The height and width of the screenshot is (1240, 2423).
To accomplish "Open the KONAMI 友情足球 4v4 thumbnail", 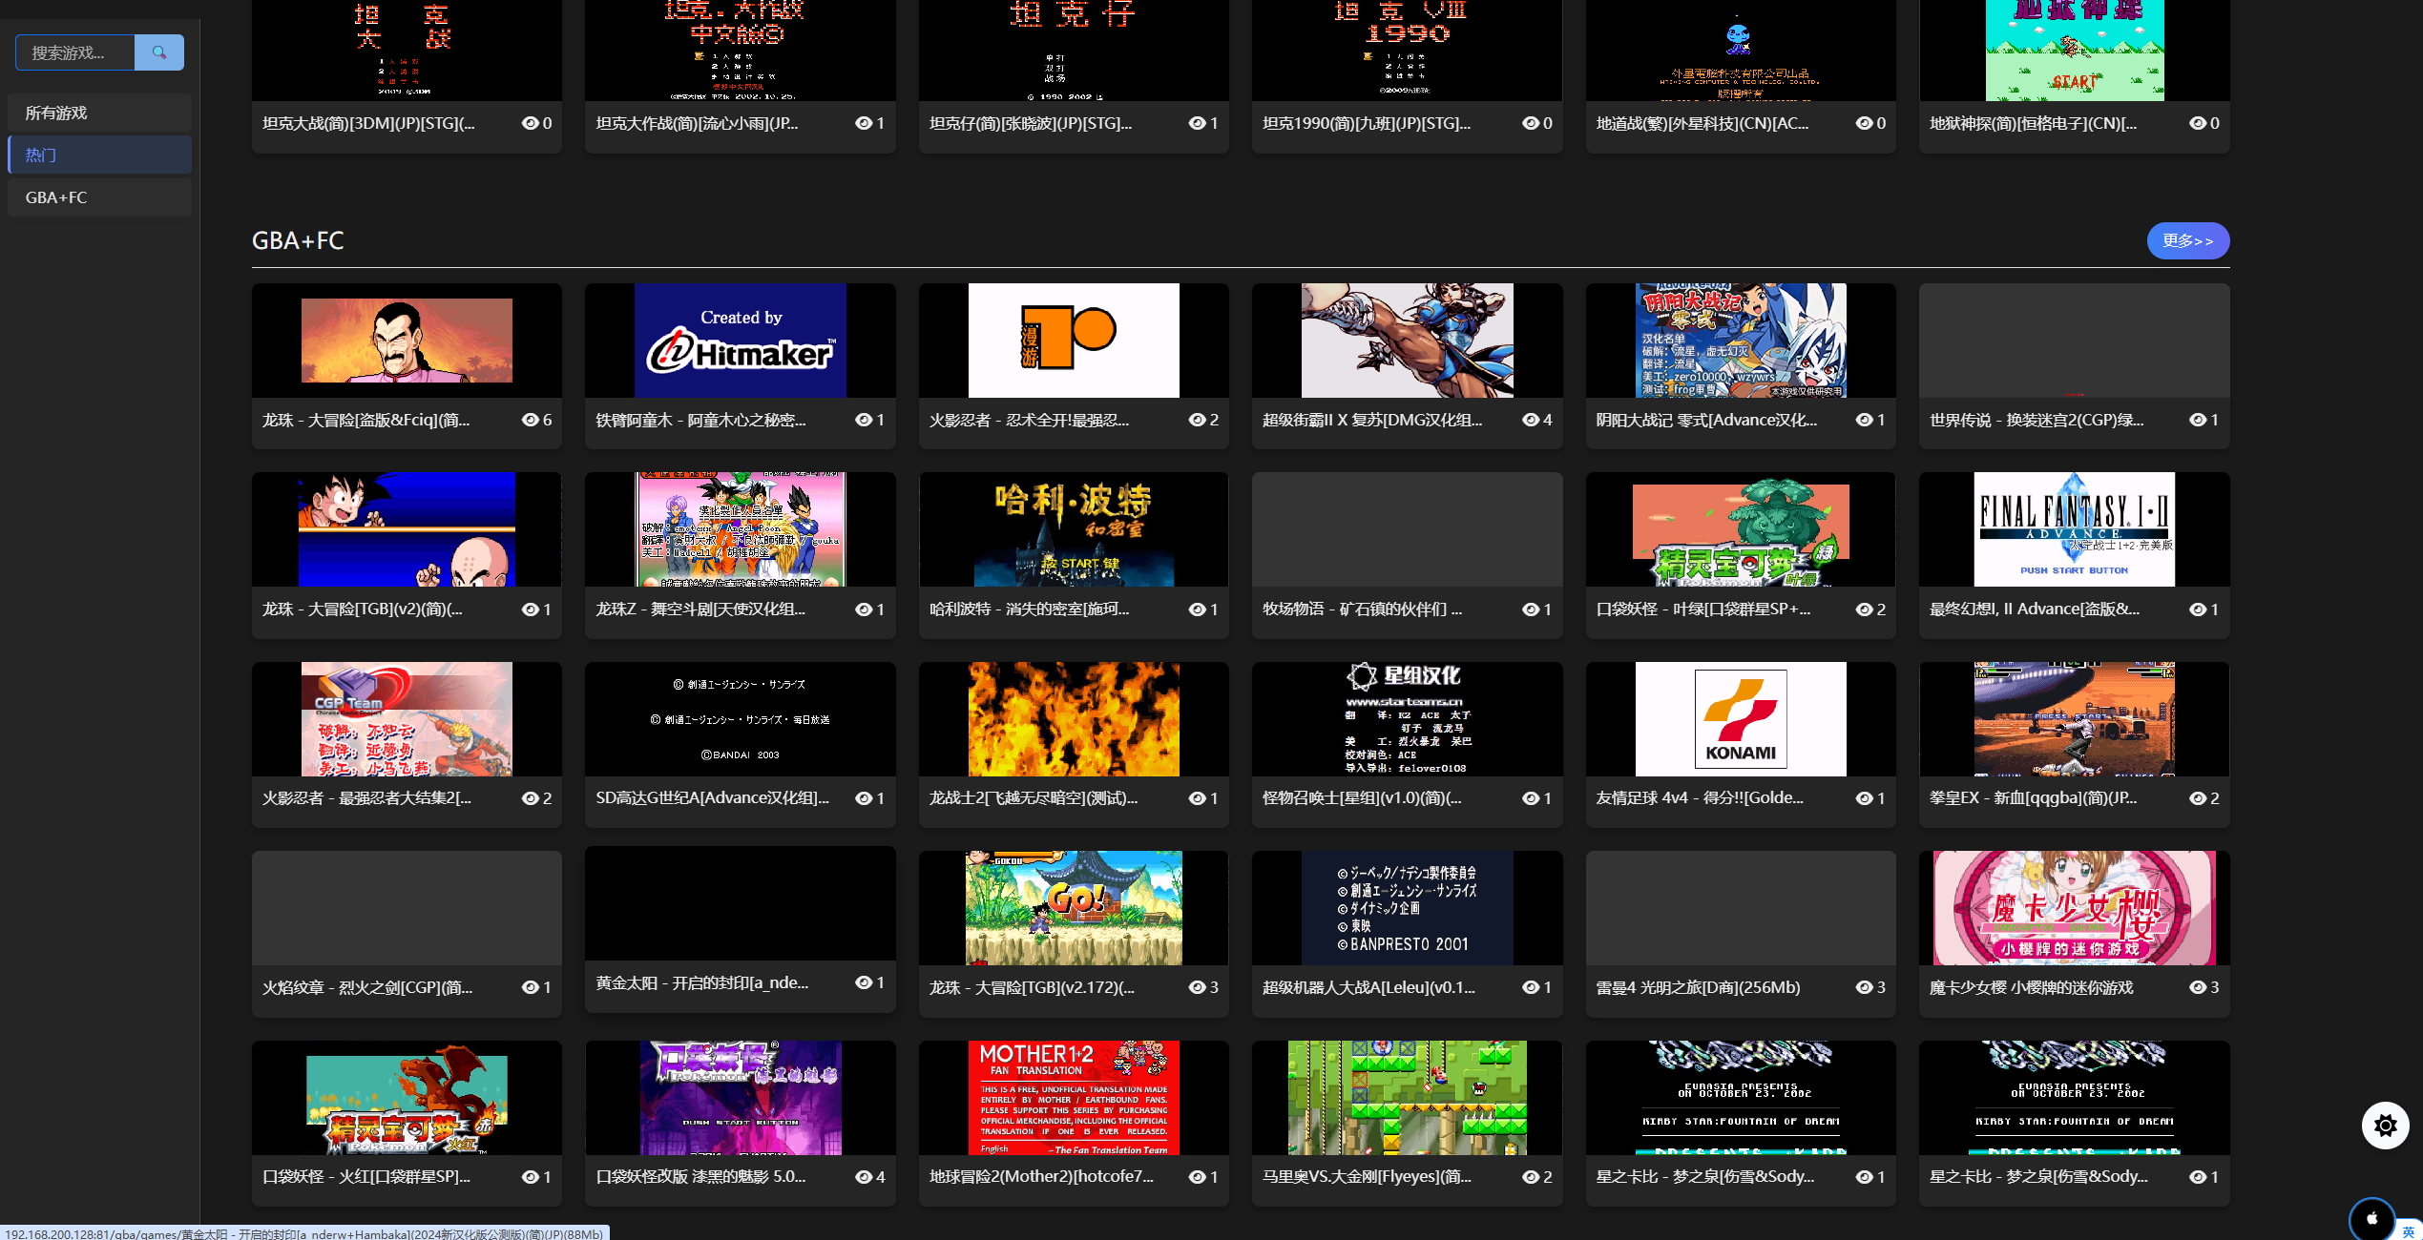I will 1741,718.
